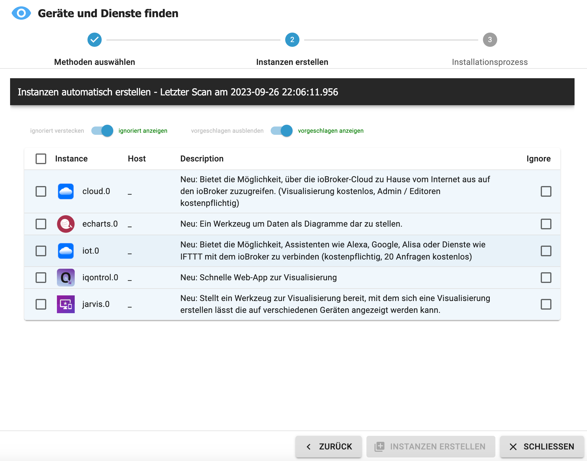Go to Methoden auswählen step
This screenshot has width=587, height=461.
click(95, 62)
